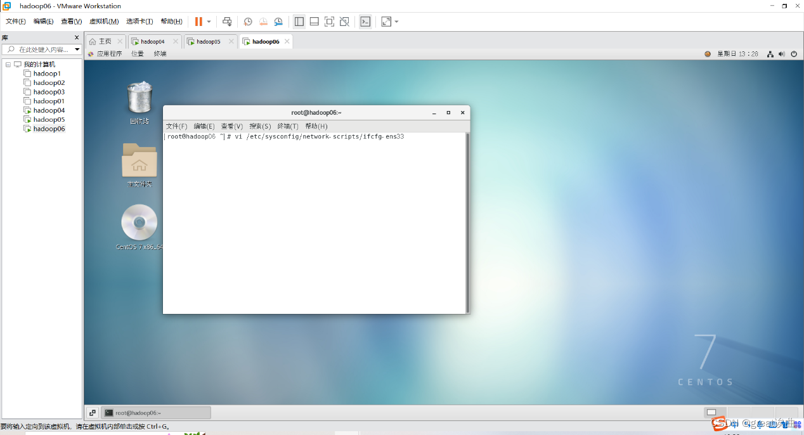Open the power options dropdown arrow beside pause
The height and width of the screenshot is (435, 804).
pos(209,22)
